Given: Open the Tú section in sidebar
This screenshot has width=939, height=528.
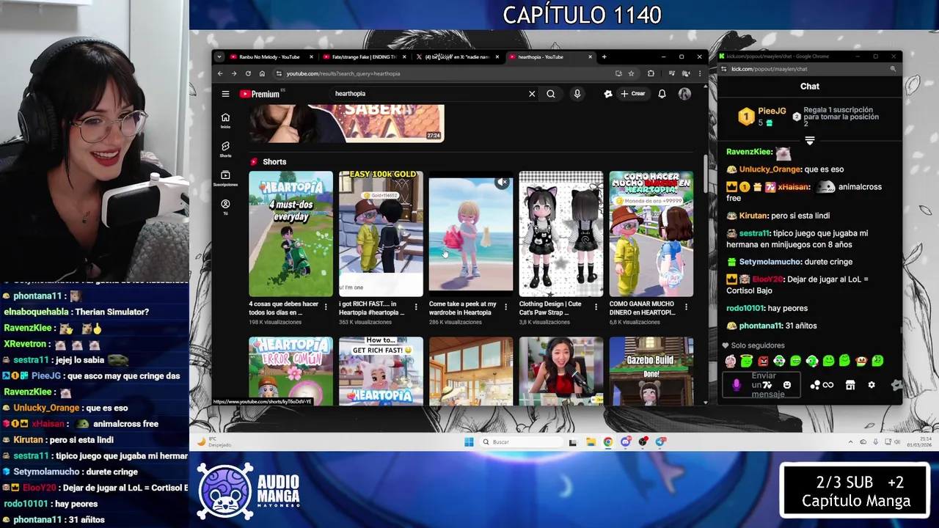Looking at the screenshot, I should (x=225, y=208).
